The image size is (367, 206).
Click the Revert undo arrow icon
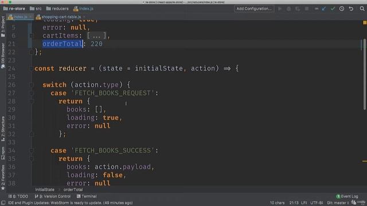click(351, 9)
